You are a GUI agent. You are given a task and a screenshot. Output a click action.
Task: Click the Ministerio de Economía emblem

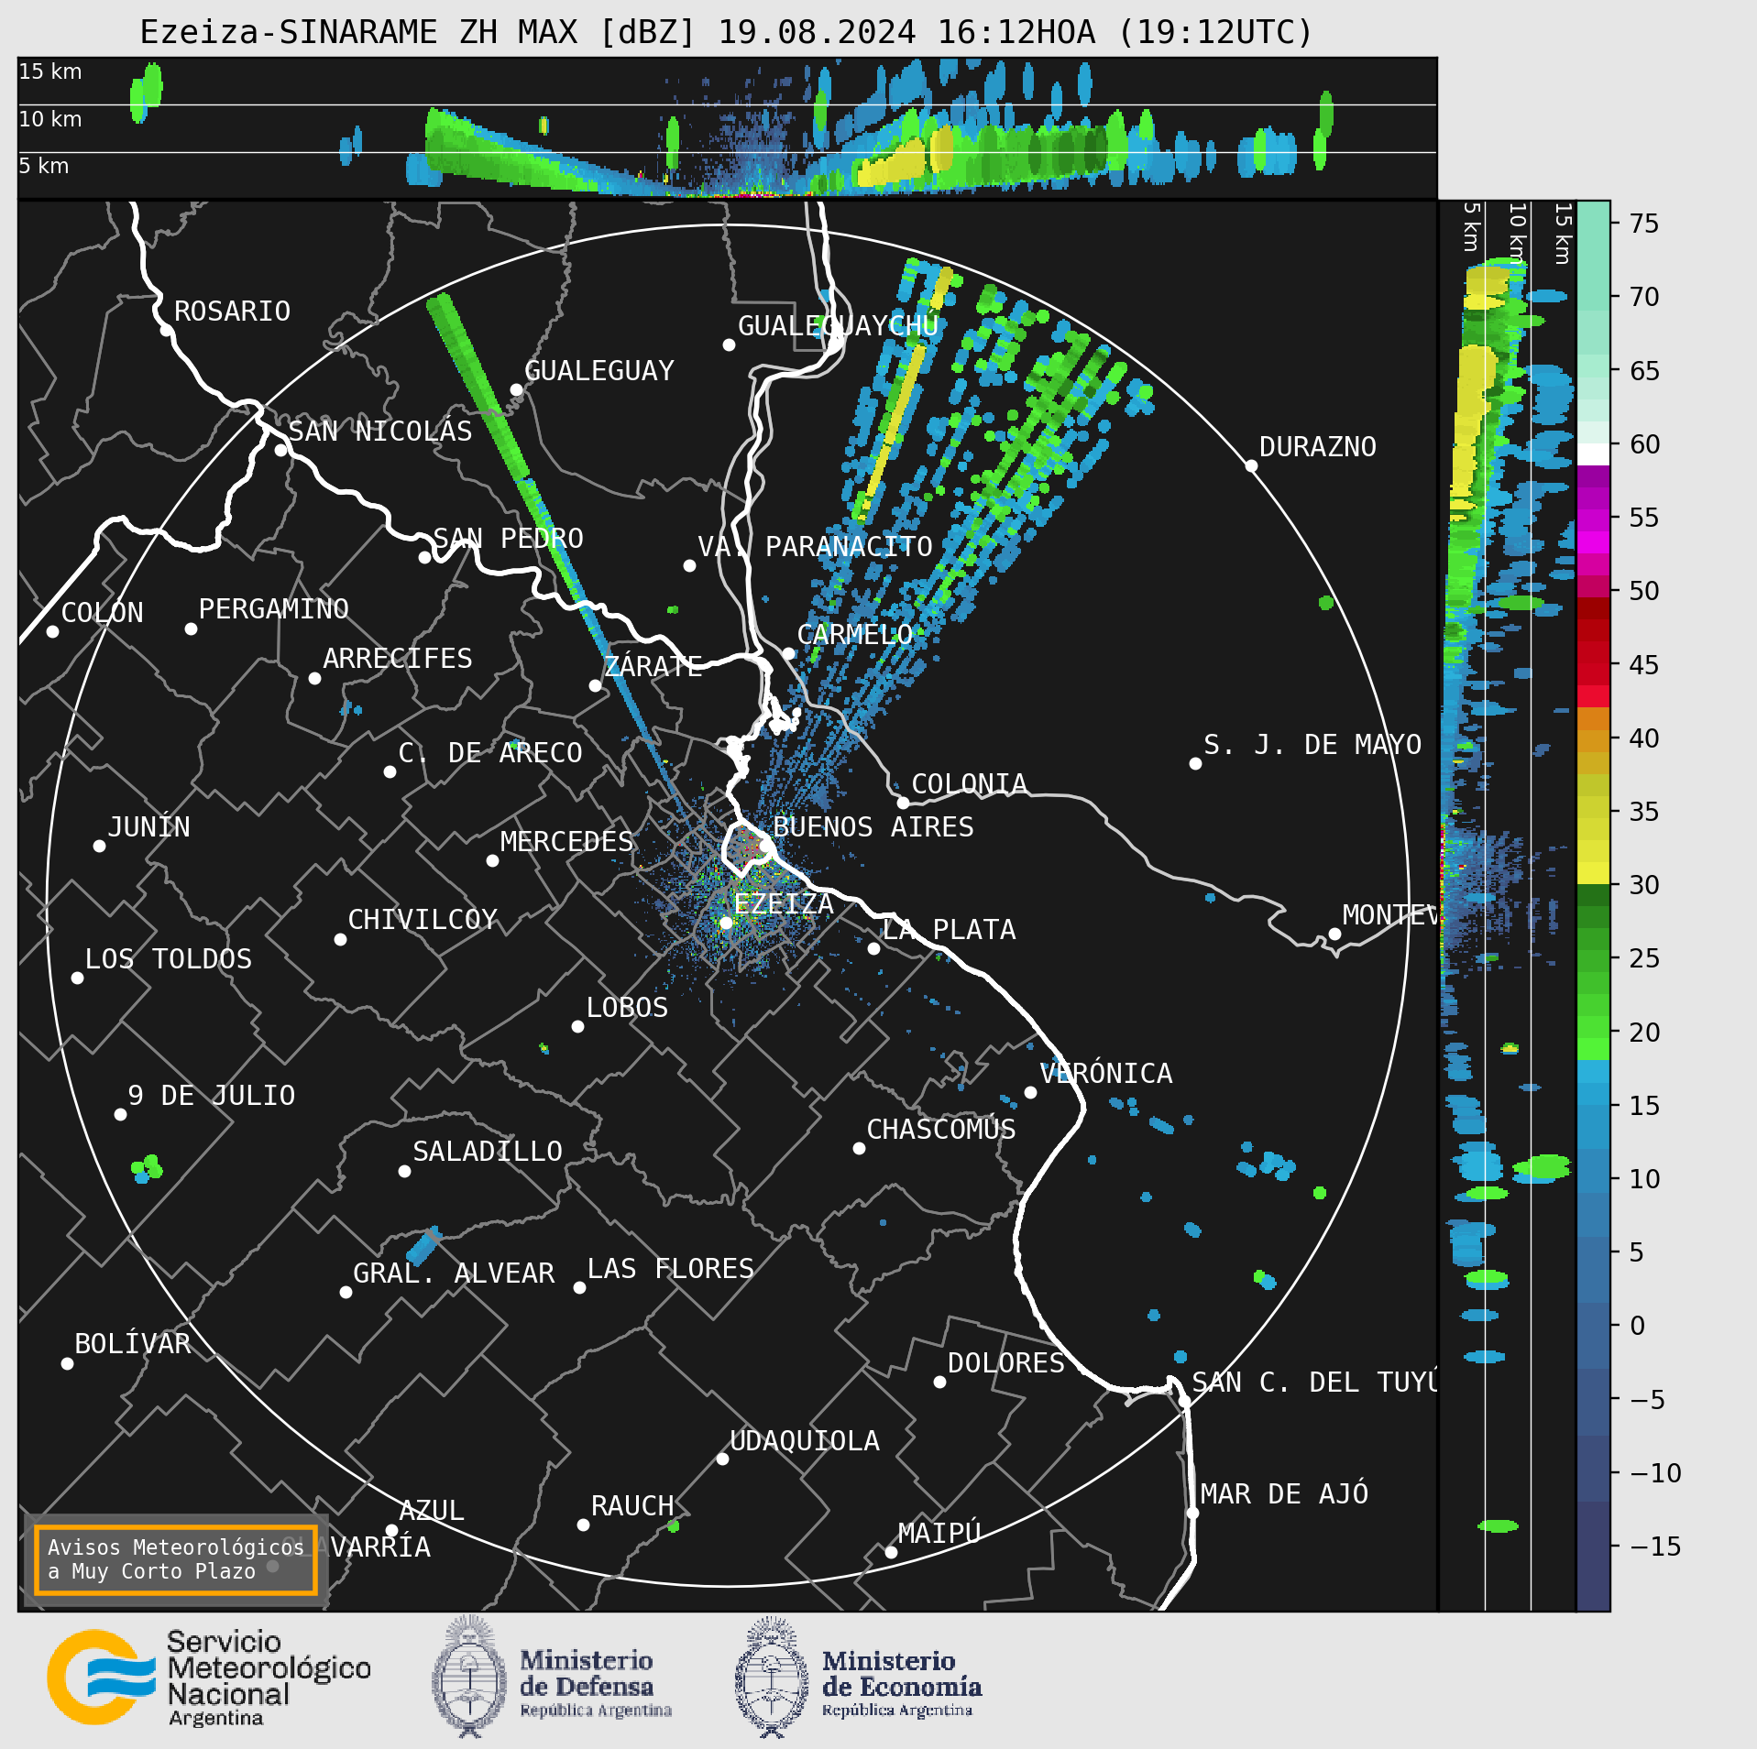coord(772,1677)
